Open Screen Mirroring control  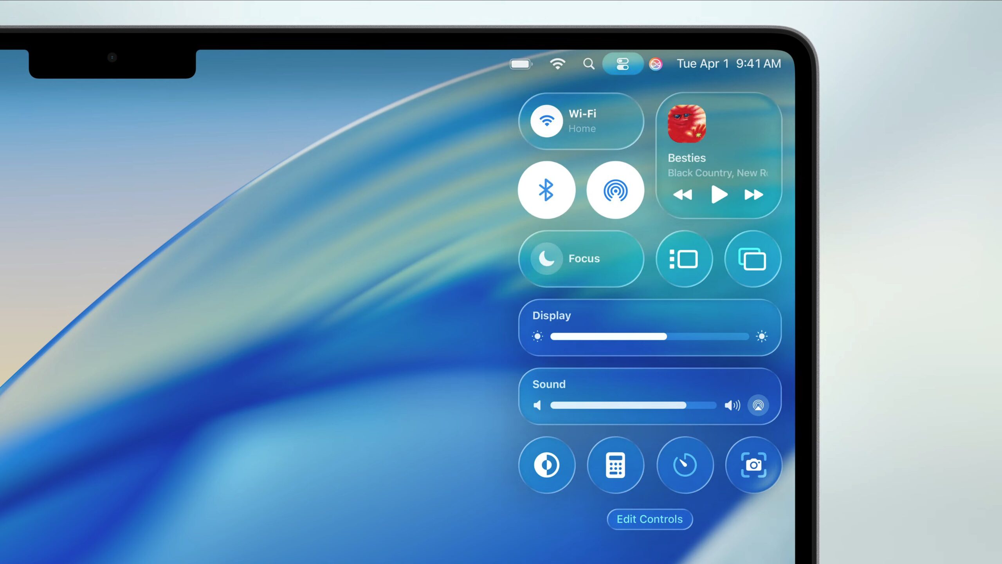[x=753, y=258]
